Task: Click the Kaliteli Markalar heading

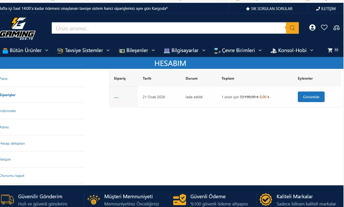Action: tap(295, 196)
